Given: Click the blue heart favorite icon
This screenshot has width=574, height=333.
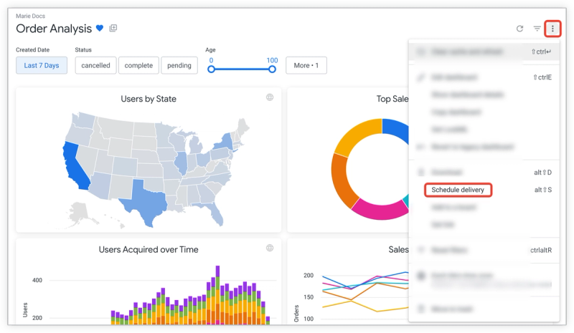Looking at the screenshot, I should point(100,28).
